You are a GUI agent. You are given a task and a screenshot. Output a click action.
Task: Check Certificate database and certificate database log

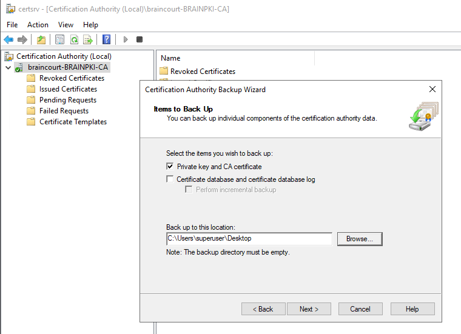click(170, 179)
